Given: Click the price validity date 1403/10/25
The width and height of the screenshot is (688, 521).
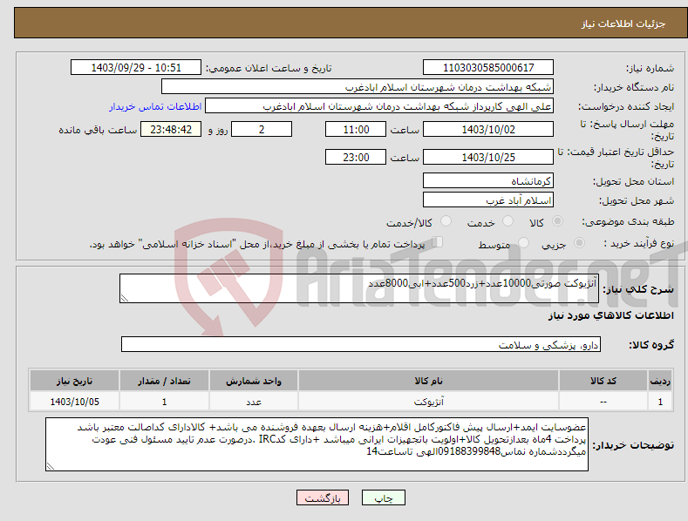Looking at the screenshot, I should pyautogui.click(x=488, y=157).
